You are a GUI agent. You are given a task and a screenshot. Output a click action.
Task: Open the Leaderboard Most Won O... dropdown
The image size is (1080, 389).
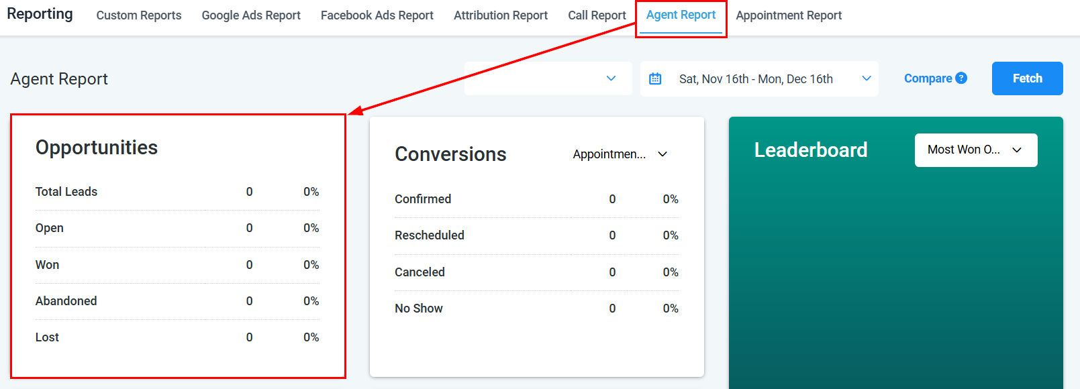pos(976,150)
